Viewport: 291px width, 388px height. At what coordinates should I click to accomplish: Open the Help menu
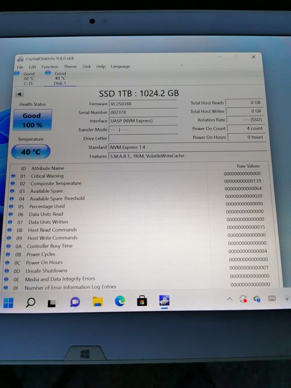point(101,67)
